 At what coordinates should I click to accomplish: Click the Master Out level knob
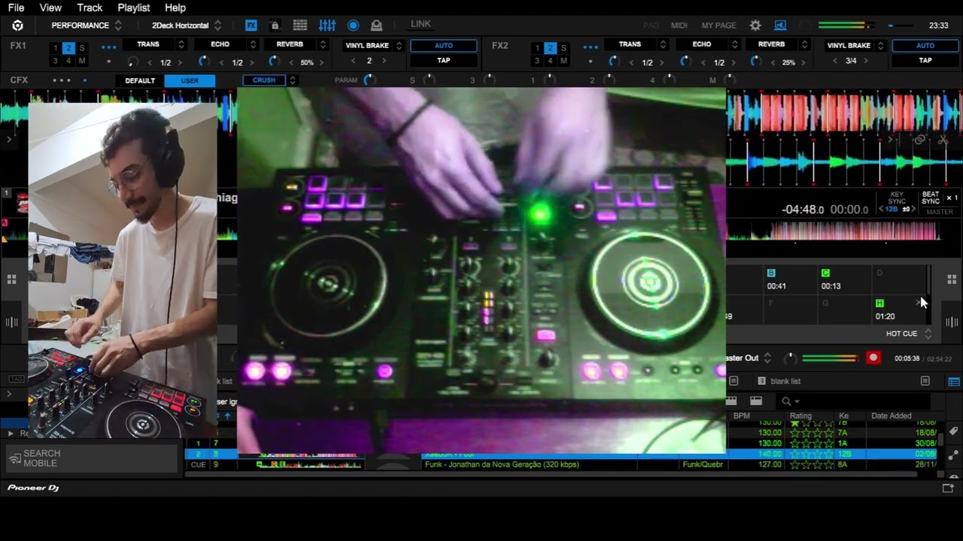(x=790, y=358)
